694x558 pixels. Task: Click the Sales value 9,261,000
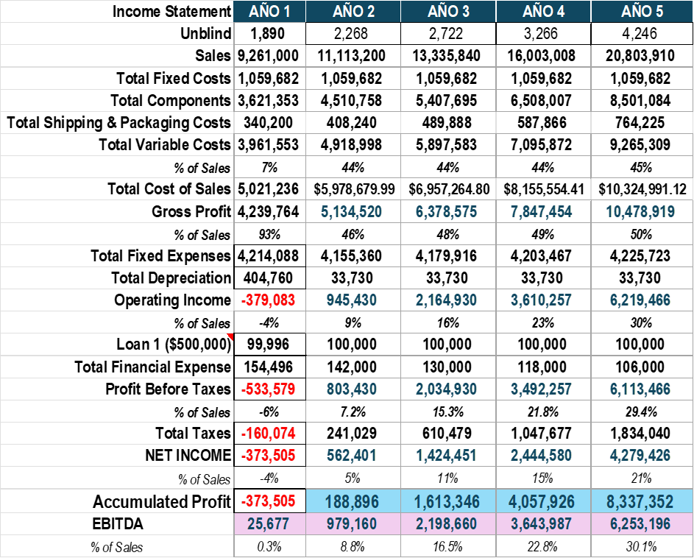point(268,56)
